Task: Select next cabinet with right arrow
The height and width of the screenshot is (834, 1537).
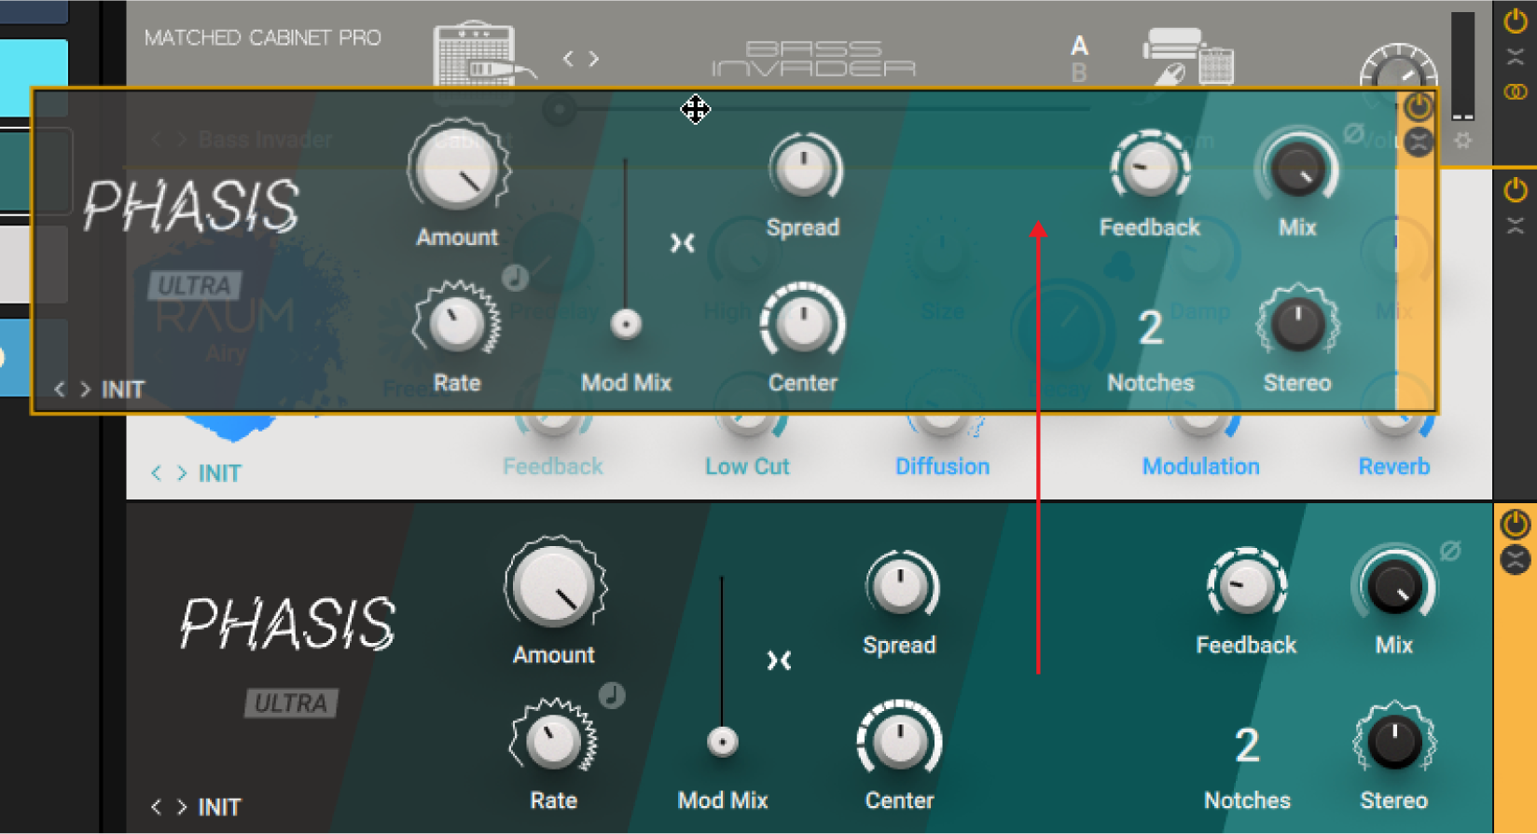Action: (594, 59)
